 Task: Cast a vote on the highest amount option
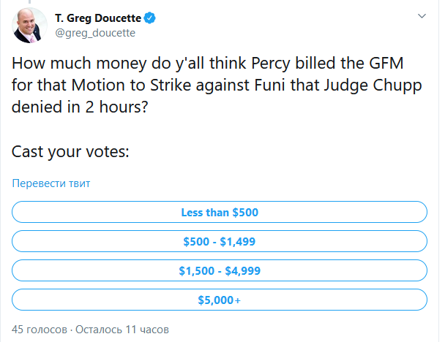220,300
